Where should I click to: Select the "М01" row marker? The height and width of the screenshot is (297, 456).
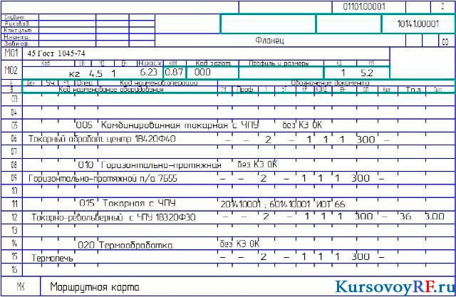point(11,53)
